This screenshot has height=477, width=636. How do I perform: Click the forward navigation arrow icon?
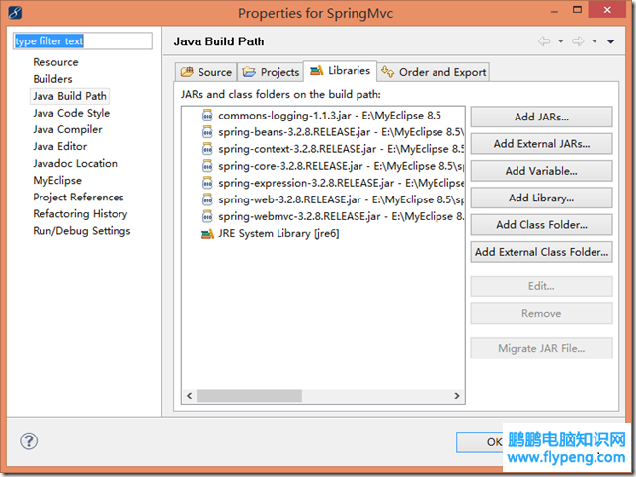(578, 40)
